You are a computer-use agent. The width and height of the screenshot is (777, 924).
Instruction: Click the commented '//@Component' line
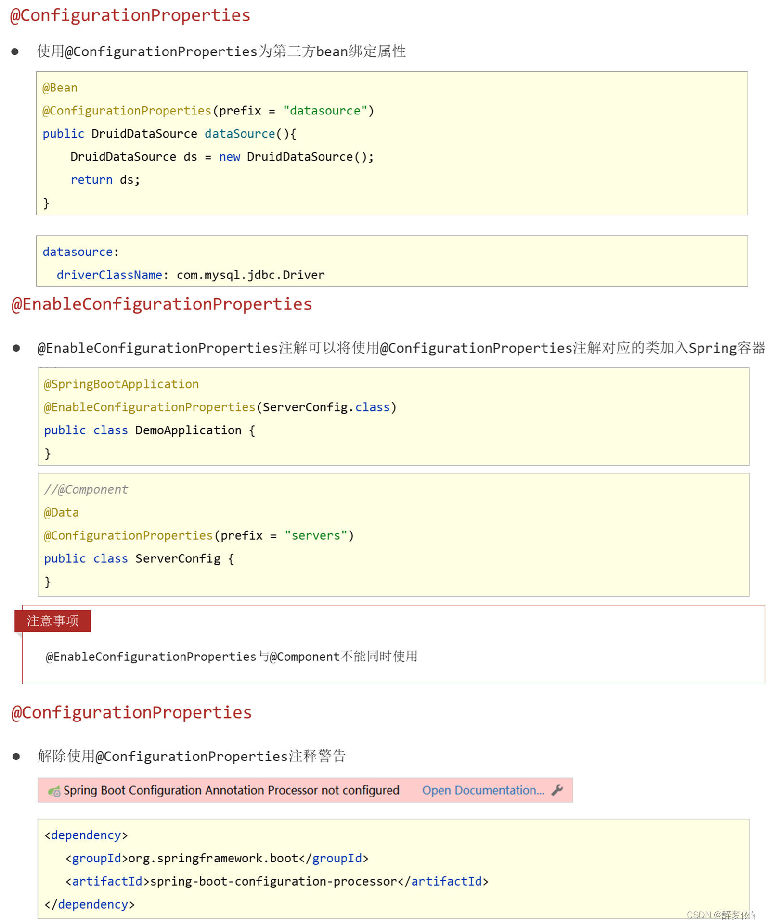point(86,489)
